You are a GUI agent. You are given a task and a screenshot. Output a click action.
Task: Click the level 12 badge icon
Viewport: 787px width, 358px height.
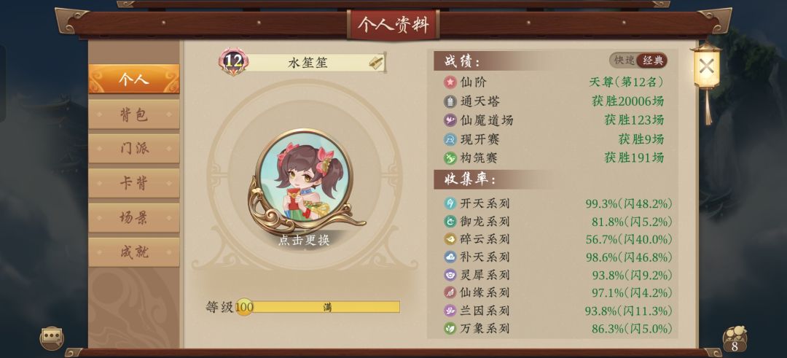point(233,61)
